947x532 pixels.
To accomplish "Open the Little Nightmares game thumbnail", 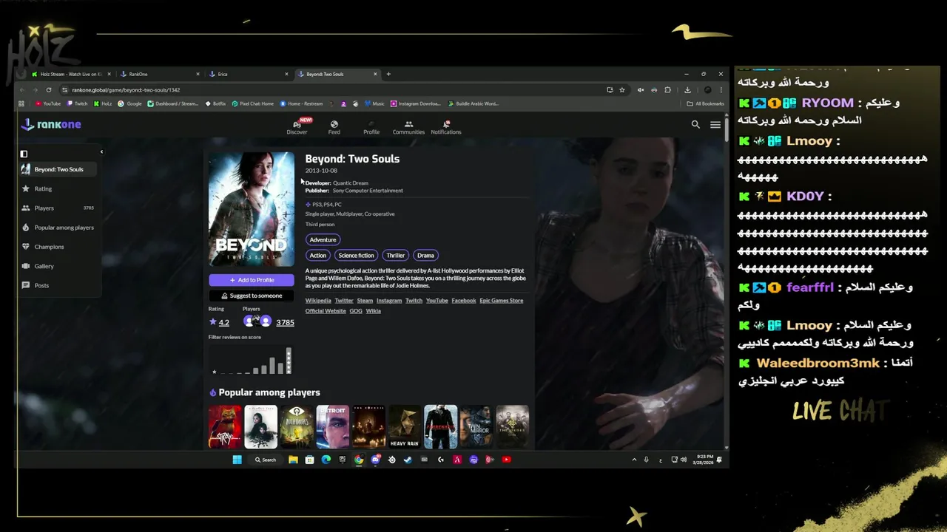I will (x=297, y=426).
